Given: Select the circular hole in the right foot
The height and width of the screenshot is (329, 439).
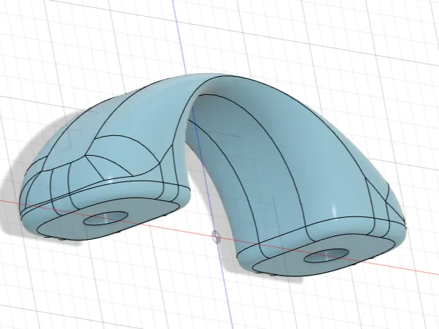Looking at the screenshot, I should (326, 255).
